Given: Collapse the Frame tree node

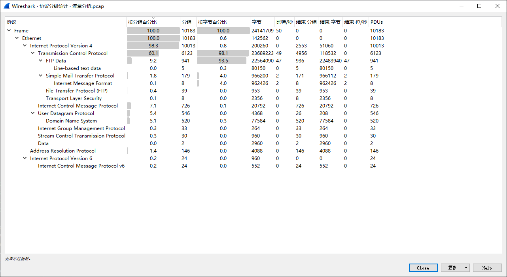Looking at the screenshot, I should tap(9, 30).
